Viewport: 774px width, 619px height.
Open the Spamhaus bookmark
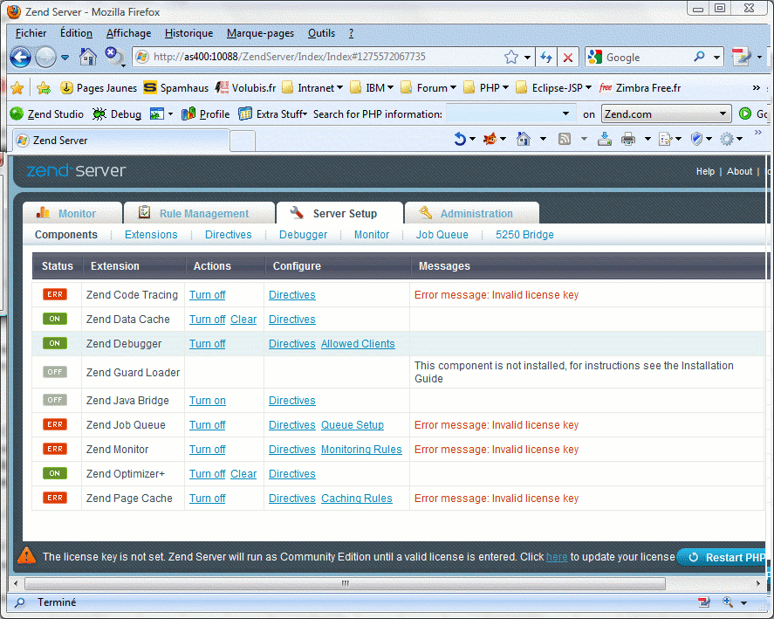pos(175,88)
